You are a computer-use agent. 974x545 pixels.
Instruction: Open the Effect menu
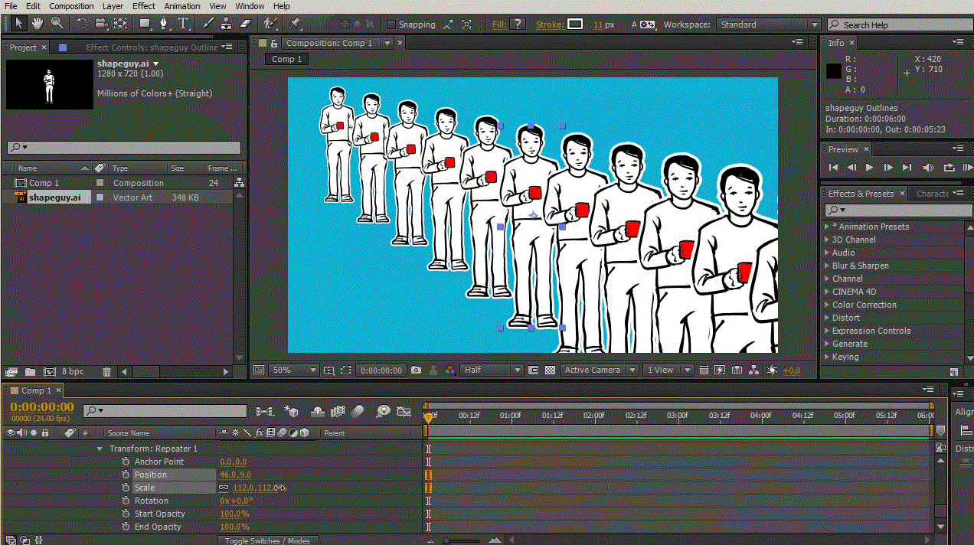pyautogui.click(x=144, y=6)
